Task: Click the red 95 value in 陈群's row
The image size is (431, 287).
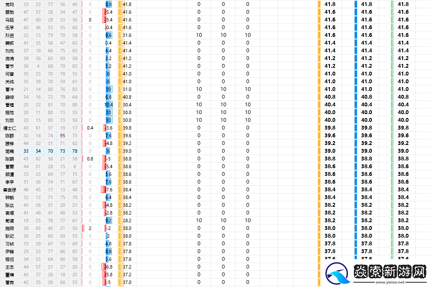Action: pyautogui.click(x=63, y=136)
